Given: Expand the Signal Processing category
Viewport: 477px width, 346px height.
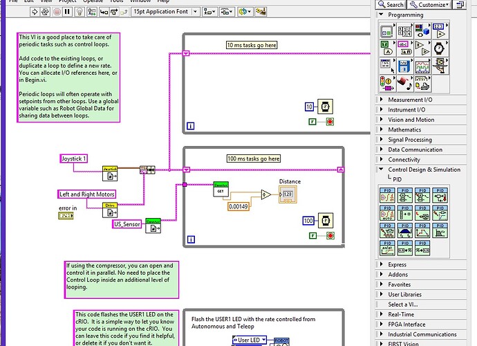Looking at the screenshot, I should (421, 140).
